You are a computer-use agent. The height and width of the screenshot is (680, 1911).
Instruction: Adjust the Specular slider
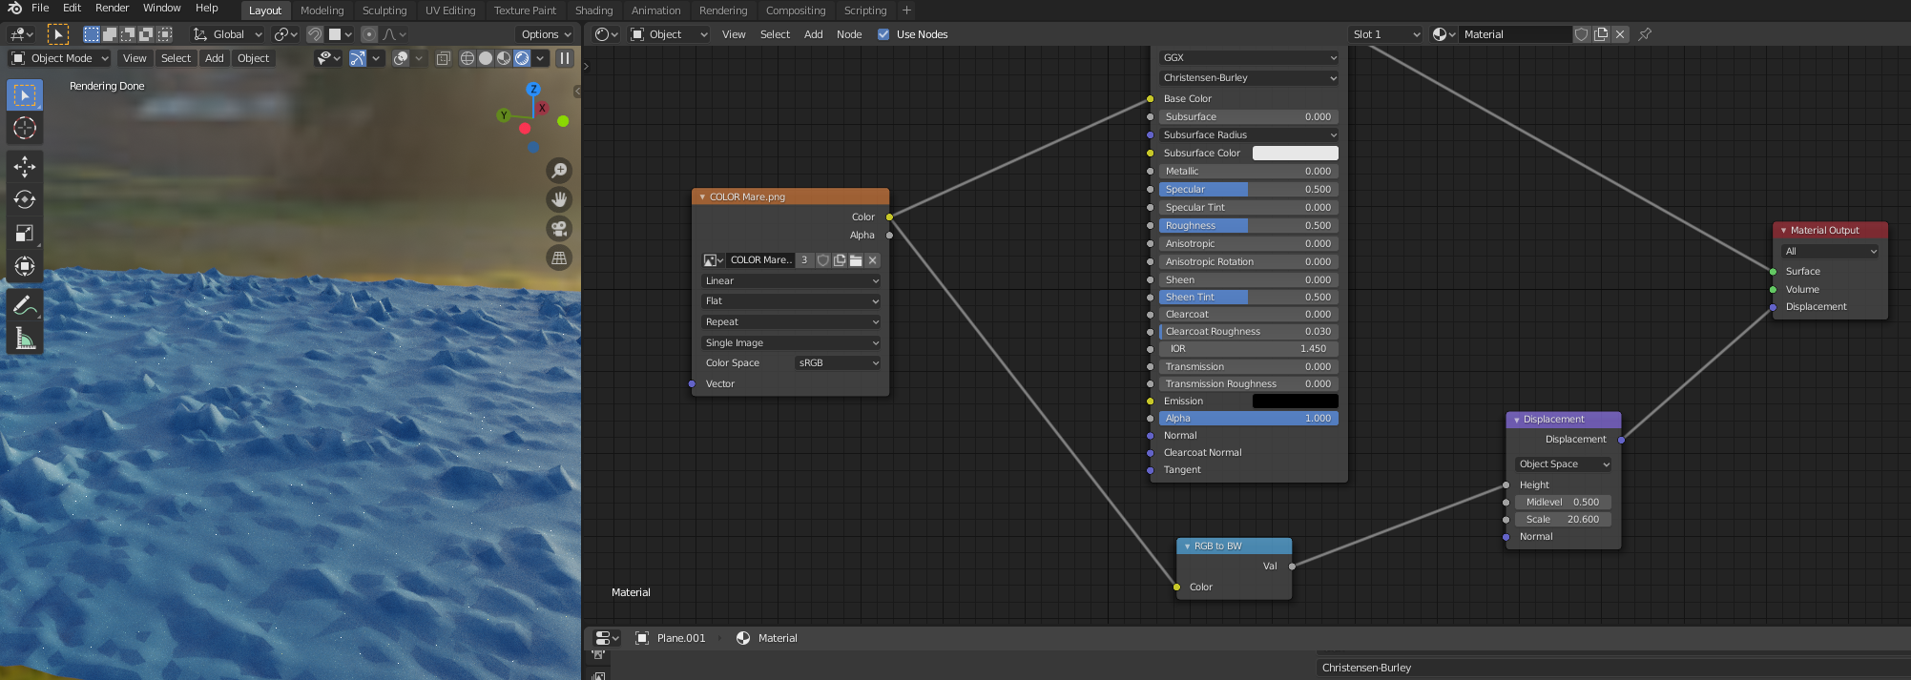pos(1249,190)
